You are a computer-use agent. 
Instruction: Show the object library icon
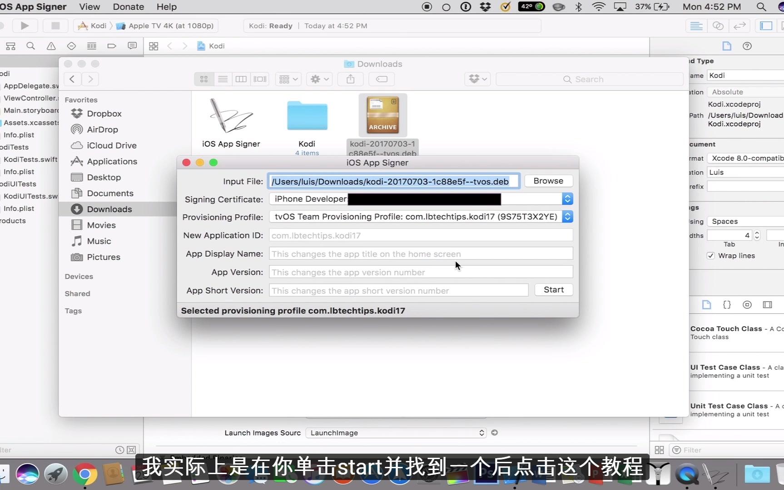point(747,305)
